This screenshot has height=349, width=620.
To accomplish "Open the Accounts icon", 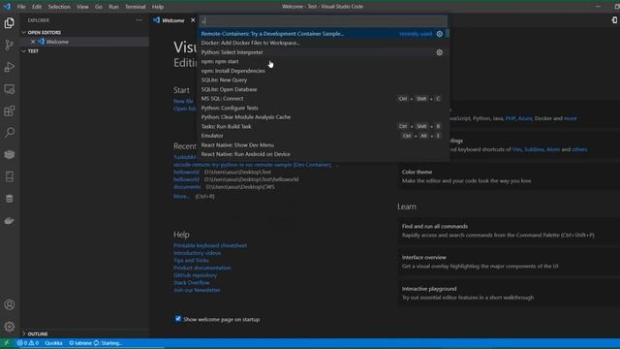I will click(10, 304).
